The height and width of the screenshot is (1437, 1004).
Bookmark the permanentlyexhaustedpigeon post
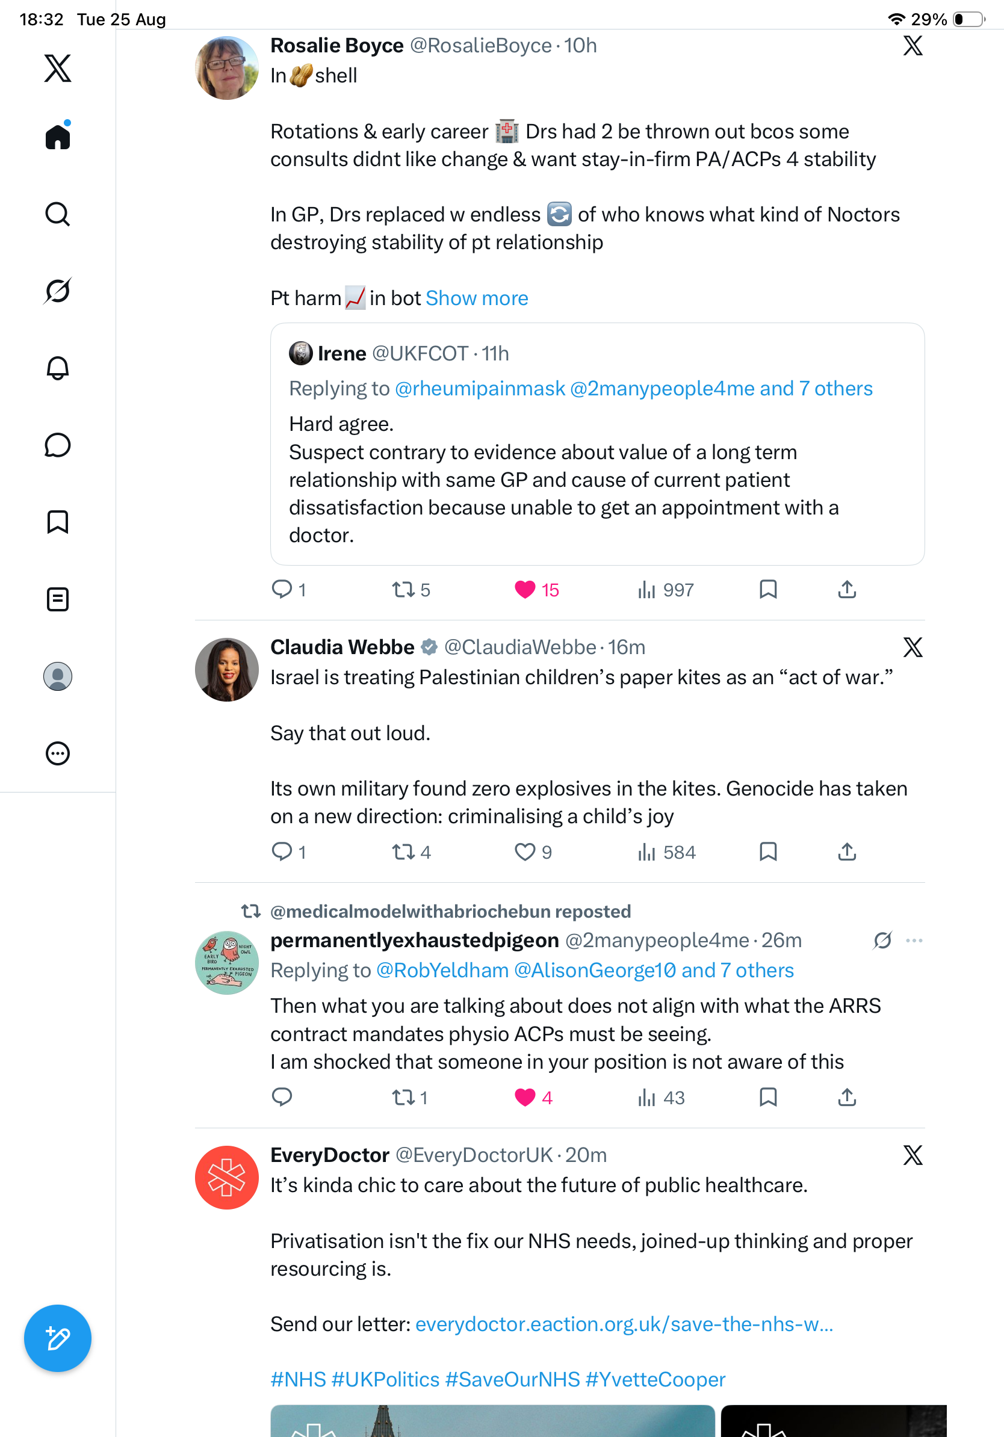[x=768, y=1097]
